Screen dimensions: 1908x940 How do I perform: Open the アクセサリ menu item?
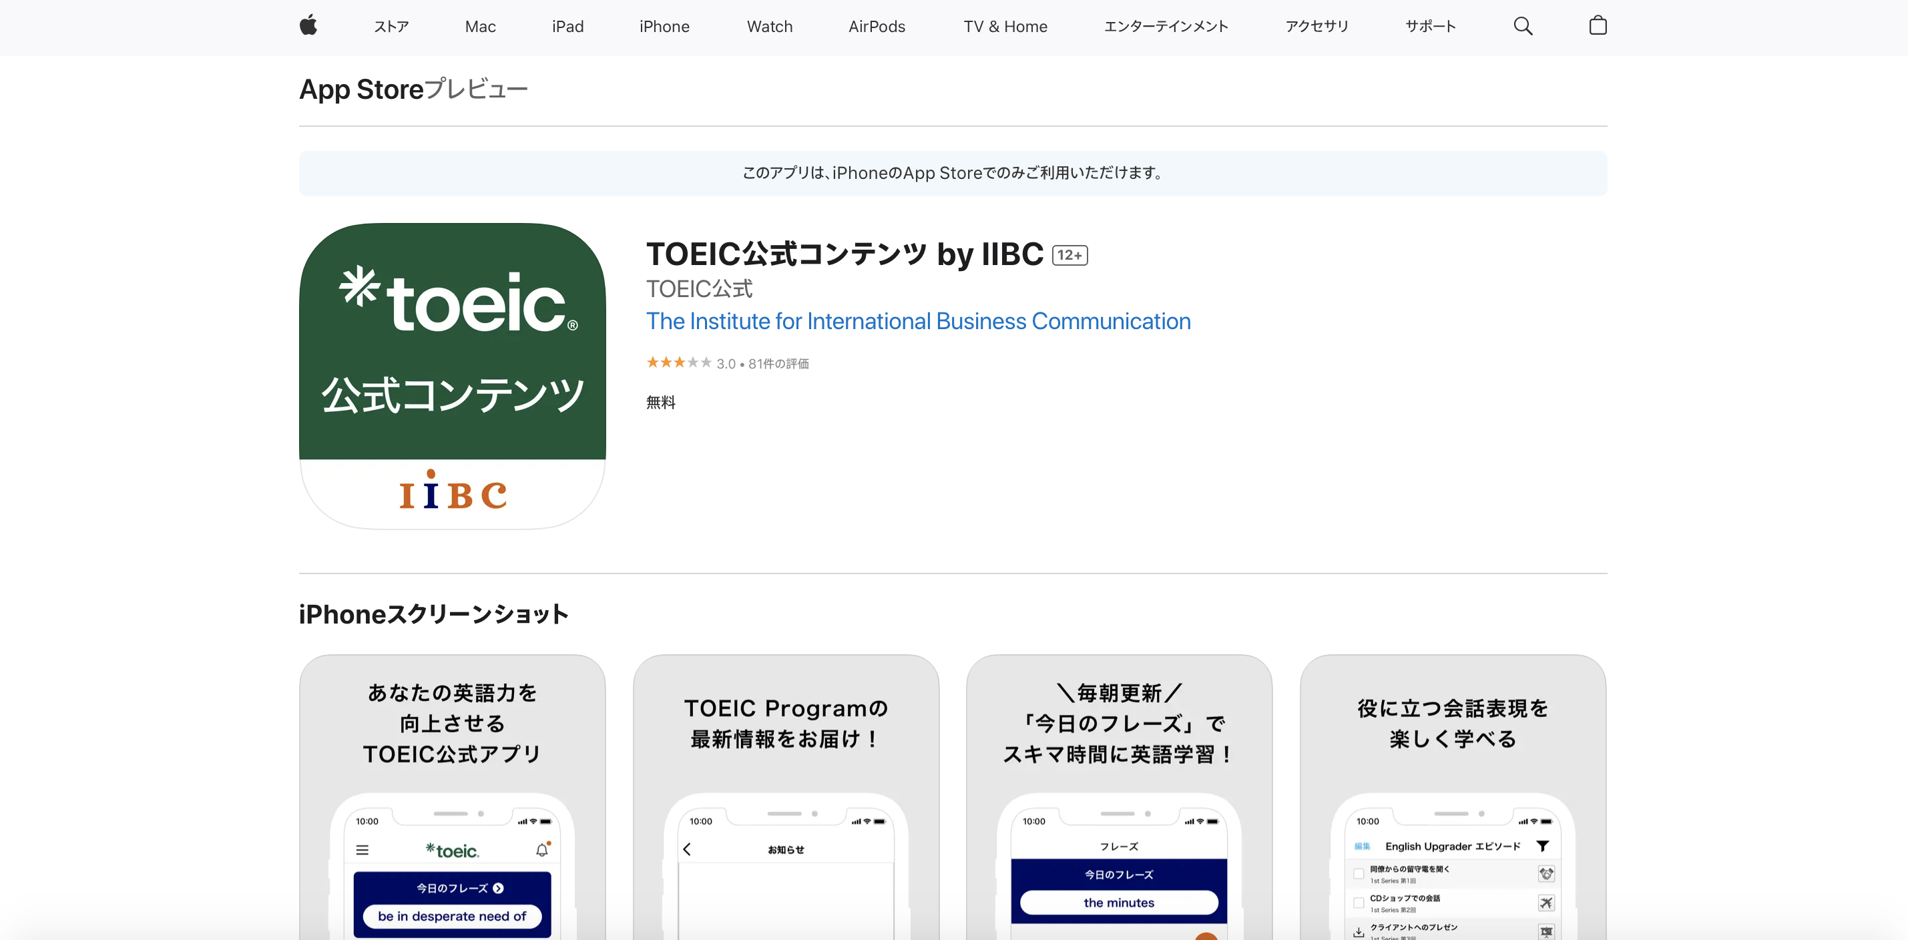click(1317, 27)
